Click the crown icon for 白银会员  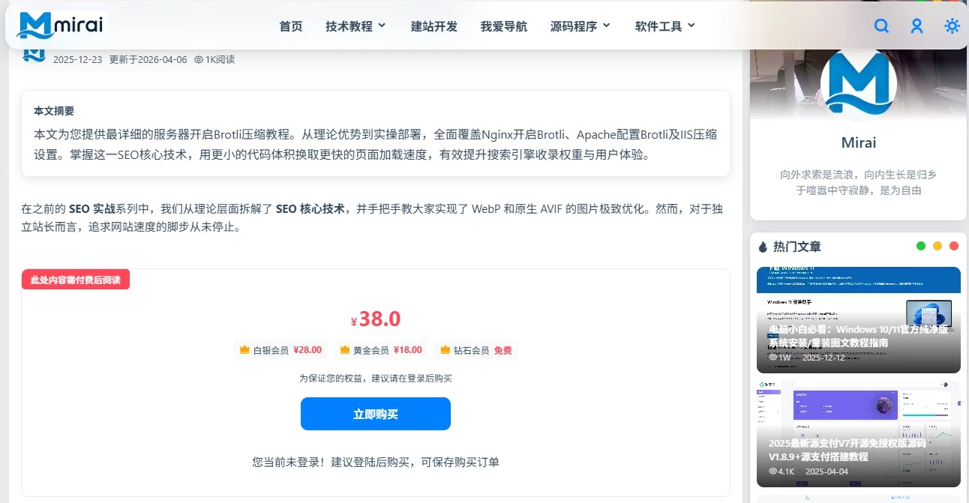(x=244, y=350)
